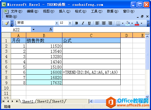Viewport: 151px width, 110px height.
Task: Apply center alignment icon
Action: pyautogui.click(x=104, y=23)
